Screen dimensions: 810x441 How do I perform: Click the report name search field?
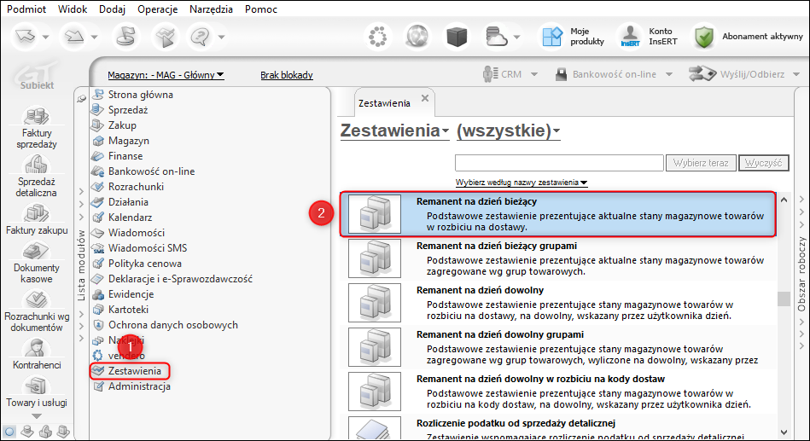(x=559, y=163)
